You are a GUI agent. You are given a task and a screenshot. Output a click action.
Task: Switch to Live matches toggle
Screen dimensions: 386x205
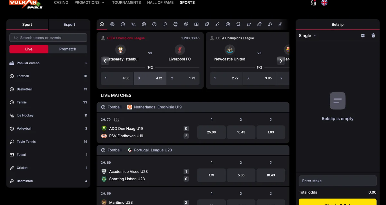point(29,49)
